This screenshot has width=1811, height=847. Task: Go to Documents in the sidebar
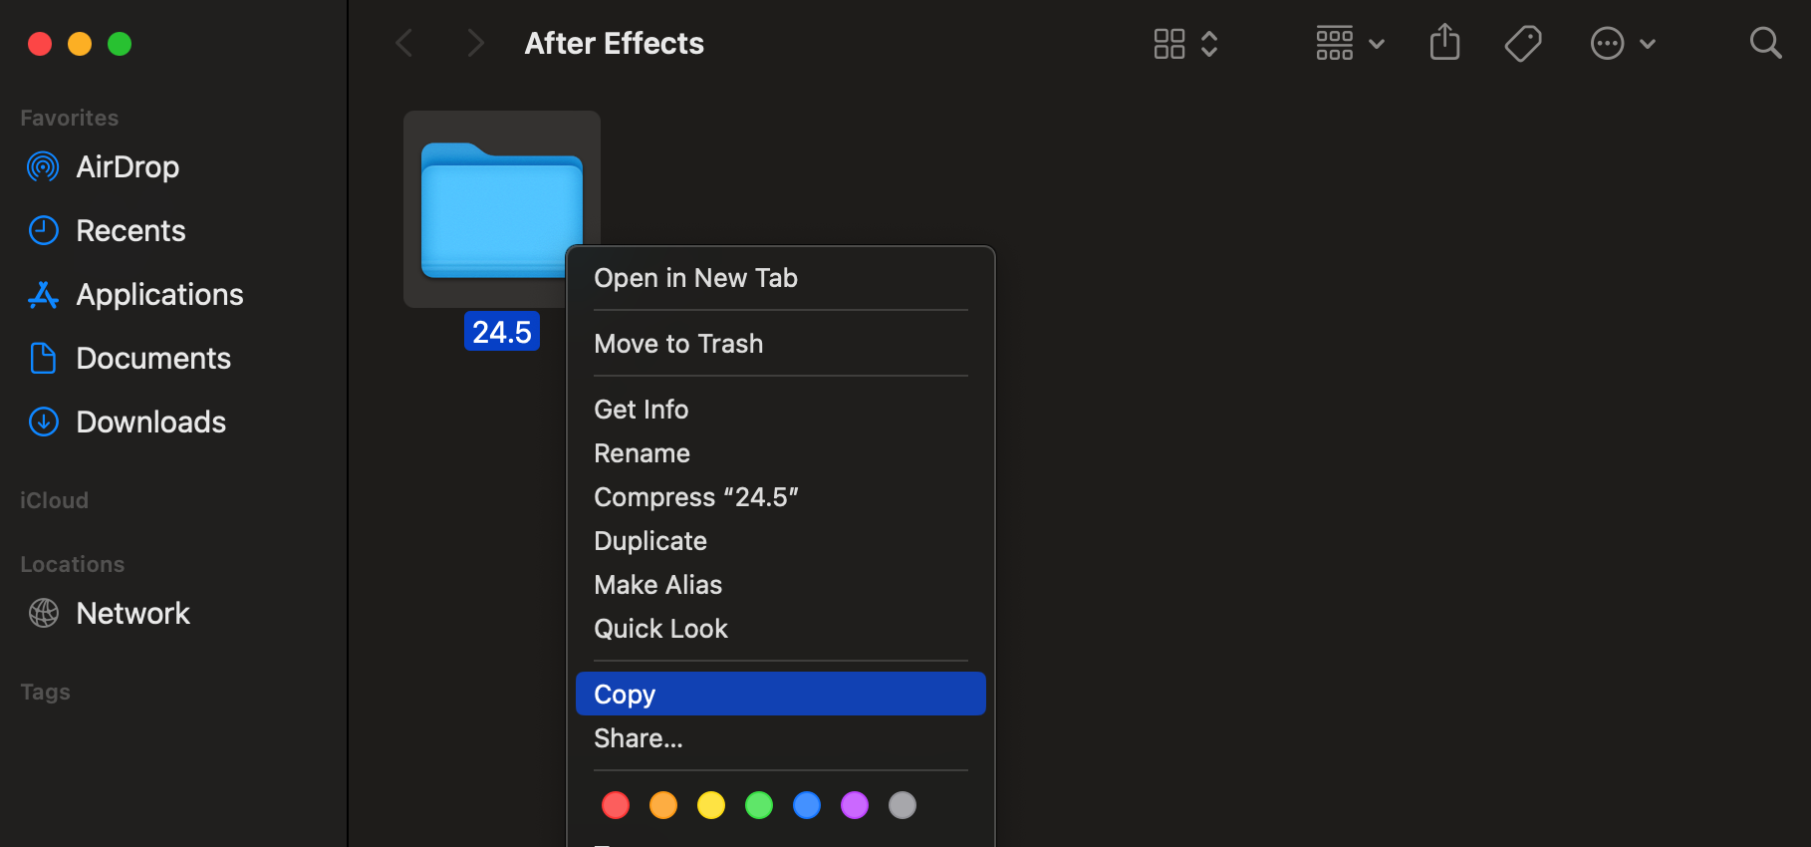tap(153, 358)
